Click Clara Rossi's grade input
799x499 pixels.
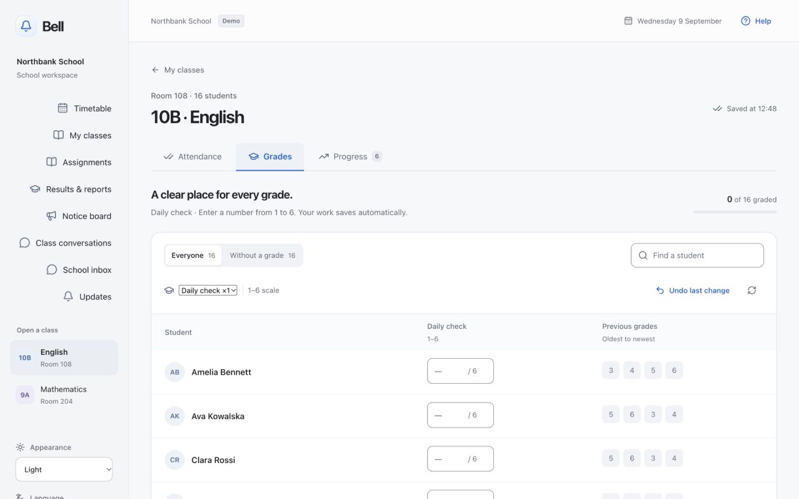tap(460, 459)
